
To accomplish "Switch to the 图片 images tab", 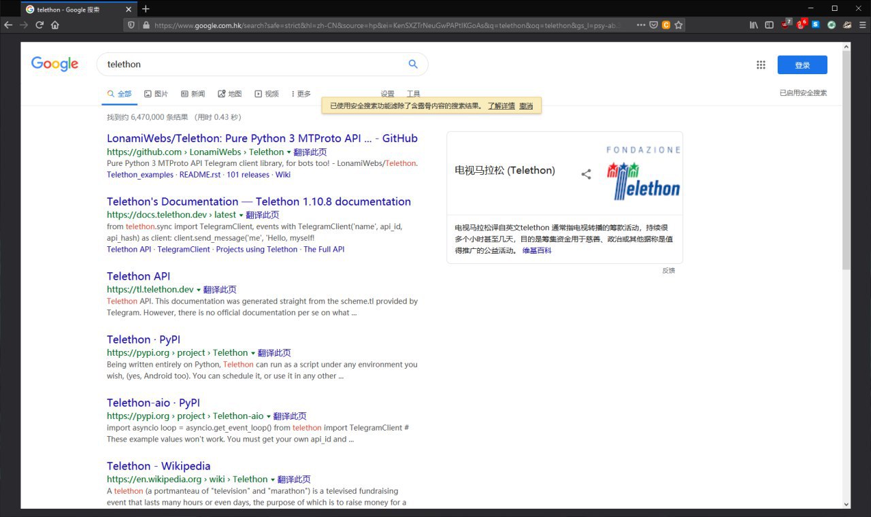I will (x=156, y=94).
